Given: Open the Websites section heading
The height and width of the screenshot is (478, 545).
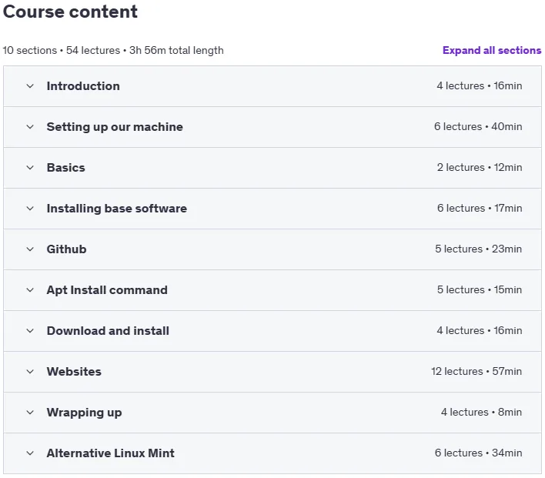Looking at the screenshot, I should pos(74,372).
